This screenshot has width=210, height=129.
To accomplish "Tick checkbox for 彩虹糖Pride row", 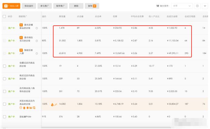I will click(x=5, y=117).
